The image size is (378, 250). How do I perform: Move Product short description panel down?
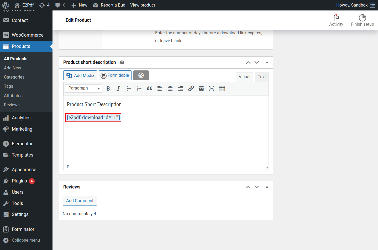257,62
